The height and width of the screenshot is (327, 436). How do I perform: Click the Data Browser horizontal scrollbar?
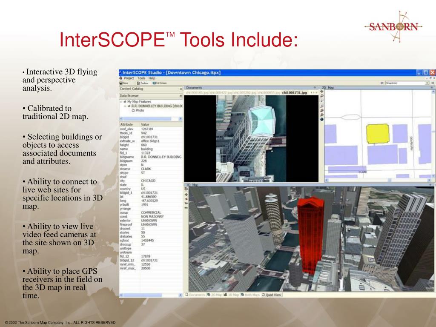coord(151,118)
